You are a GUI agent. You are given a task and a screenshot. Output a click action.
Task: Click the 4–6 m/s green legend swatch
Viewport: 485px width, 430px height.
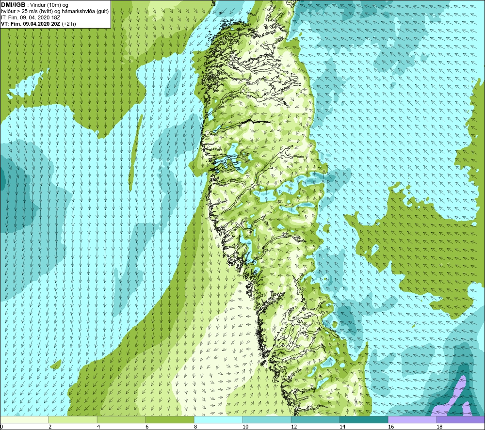coord(121,419)
